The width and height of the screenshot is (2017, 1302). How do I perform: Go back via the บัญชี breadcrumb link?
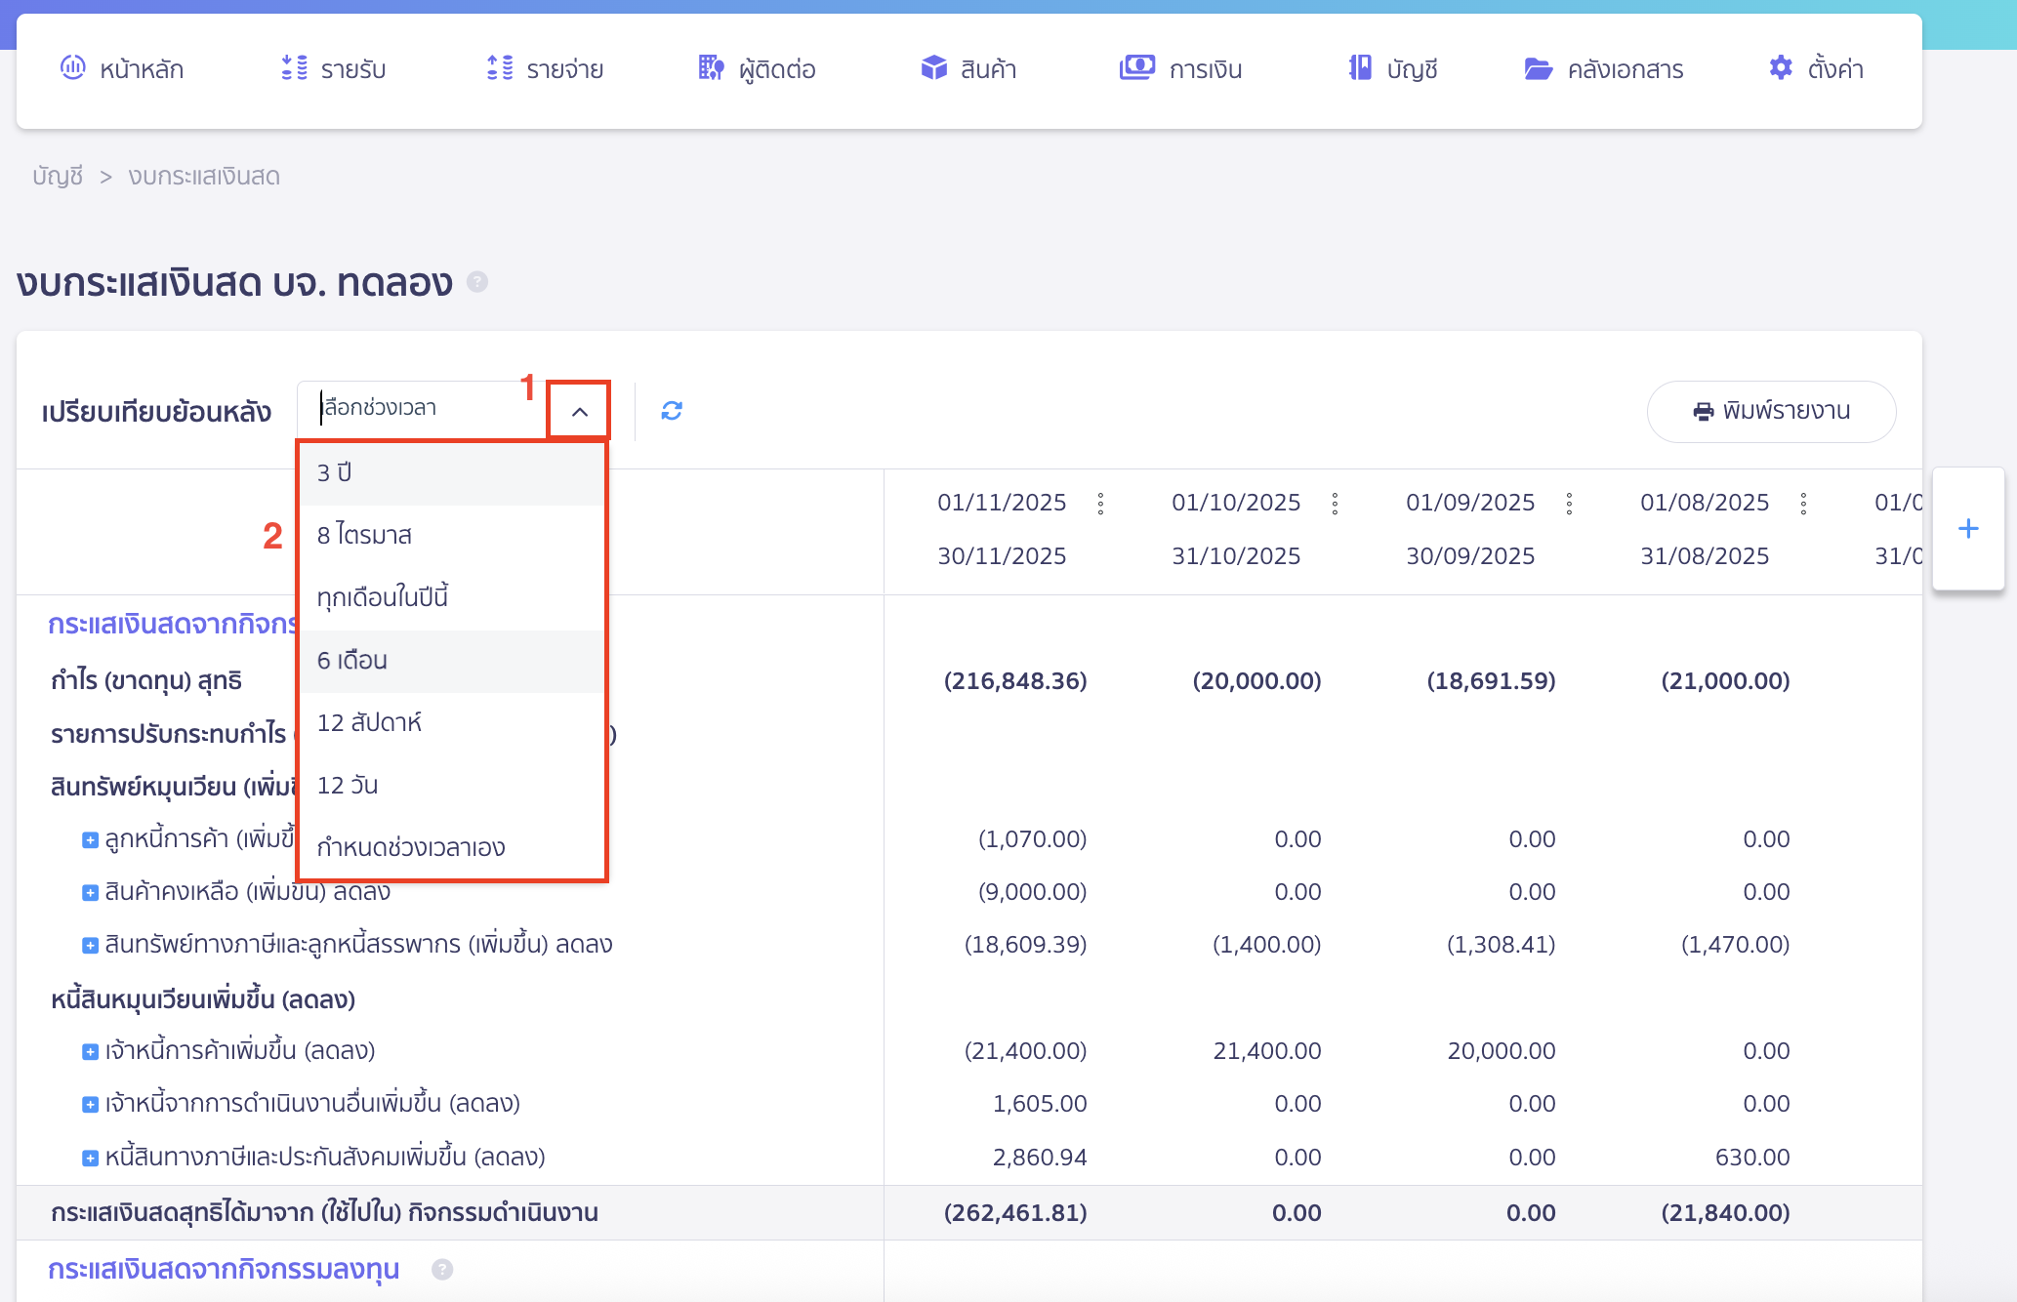tap(57, 176)
